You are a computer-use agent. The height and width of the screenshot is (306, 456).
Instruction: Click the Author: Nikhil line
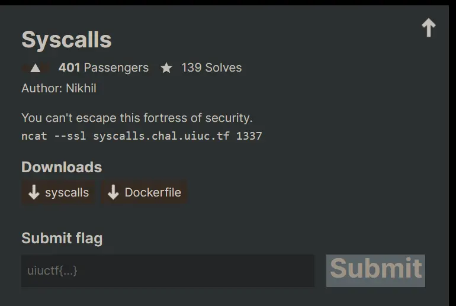[59, 88]
